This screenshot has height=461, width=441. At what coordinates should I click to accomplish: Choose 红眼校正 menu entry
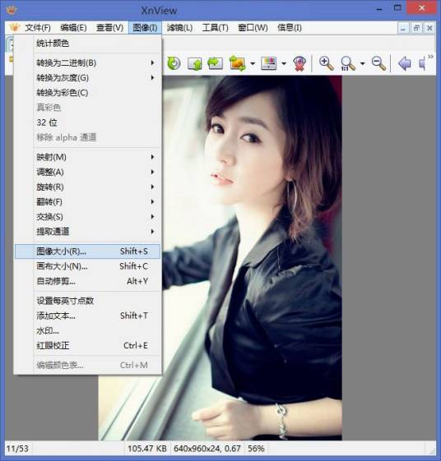87,346
